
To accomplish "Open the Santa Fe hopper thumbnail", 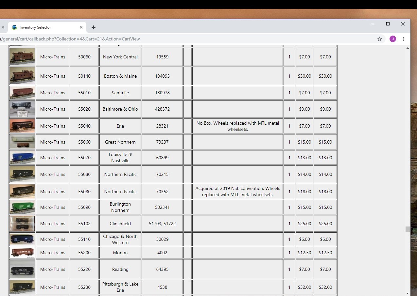I will tap(22, 93).
